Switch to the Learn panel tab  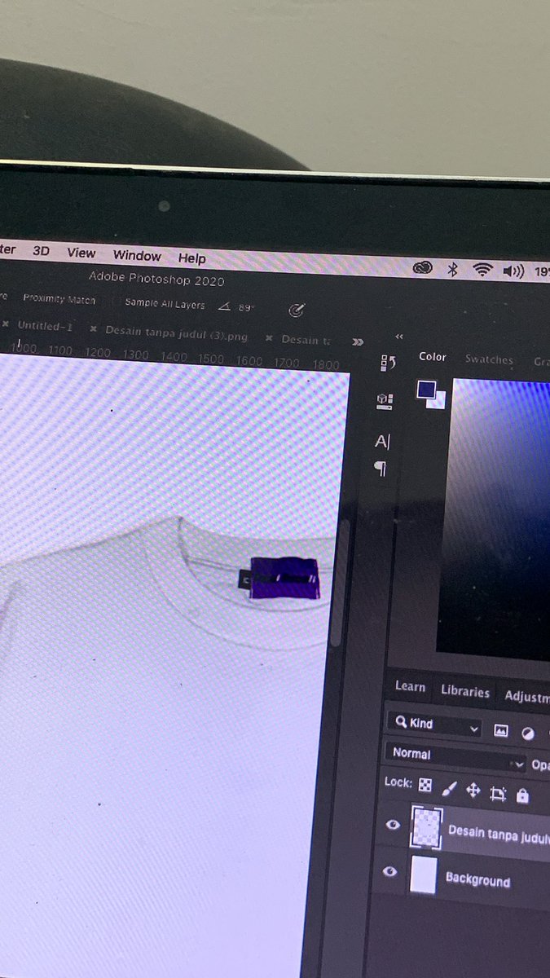[410, 686]
